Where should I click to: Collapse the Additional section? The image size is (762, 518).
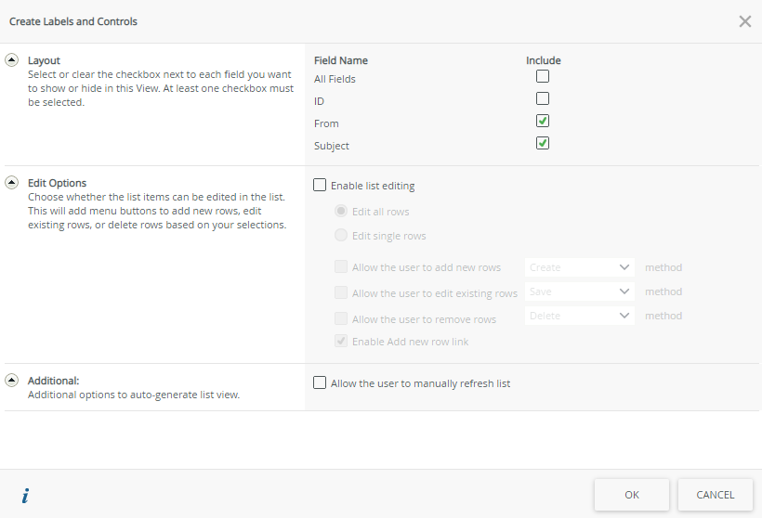coord(12,380)
